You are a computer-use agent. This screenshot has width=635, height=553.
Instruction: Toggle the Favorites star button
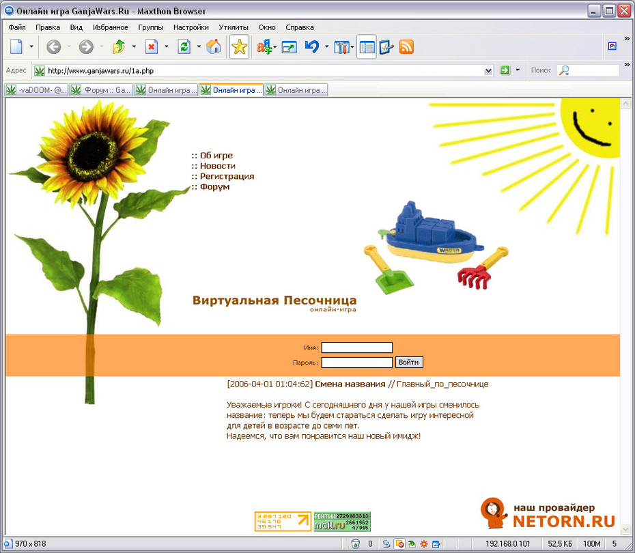[240, 47]
